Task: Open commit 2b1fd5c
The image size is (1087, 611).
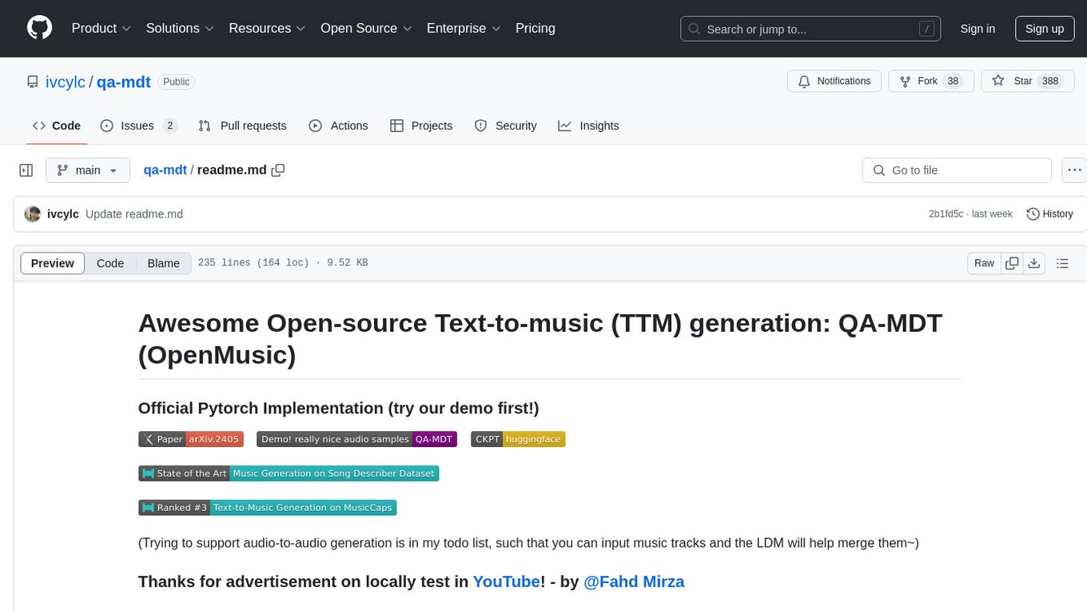Action: coord(947,214)
